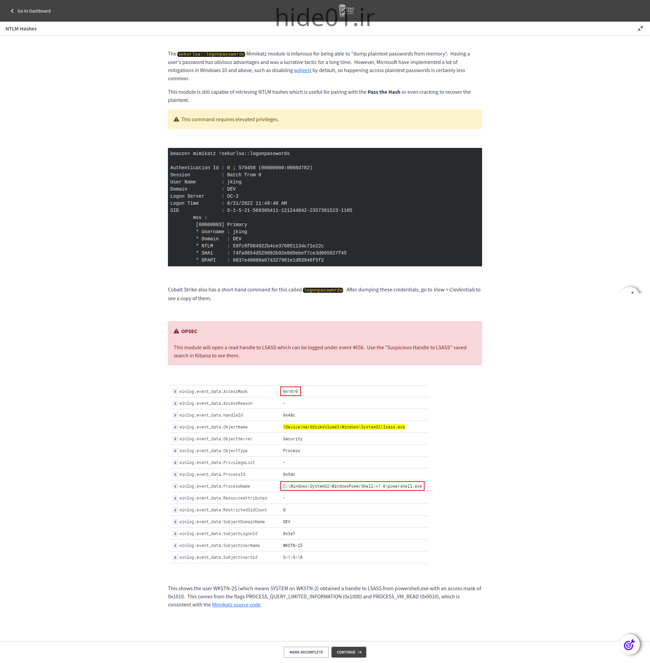Click the highlighted lsass.exe object name path
This screenshot has width=650, height=663.
click(x=344, y=427)
